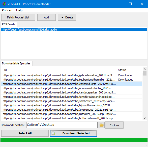Click the Download Selected button
The image size is (148, 147).
click(x=74, y=133)
